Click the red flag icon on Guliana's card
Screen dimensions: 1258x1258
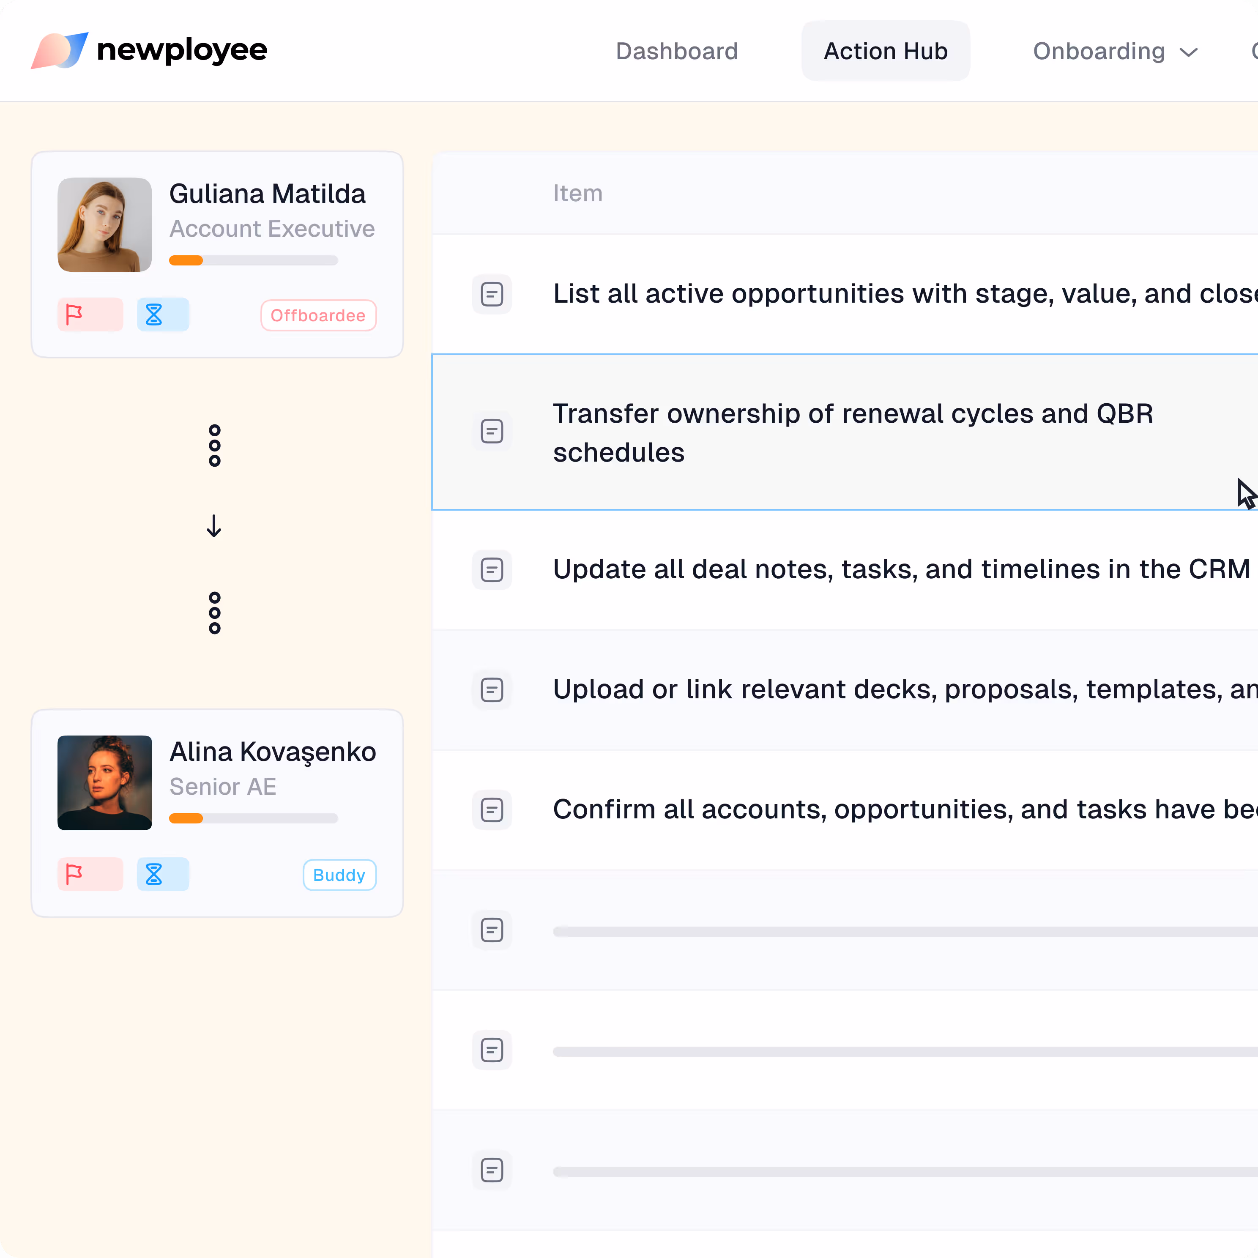pos(90,314)
